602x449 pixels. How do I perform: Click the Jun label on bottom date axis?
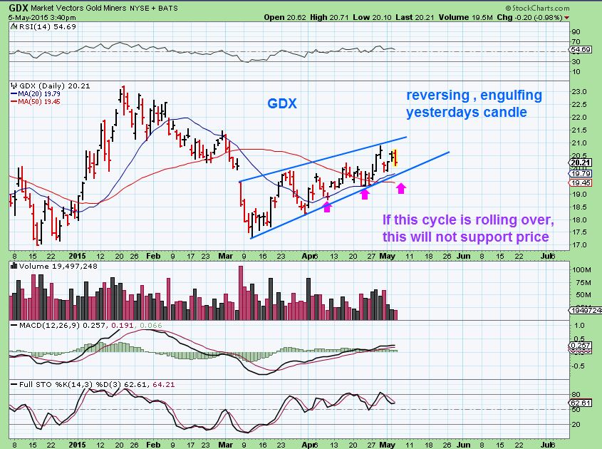tap(463, 445)
